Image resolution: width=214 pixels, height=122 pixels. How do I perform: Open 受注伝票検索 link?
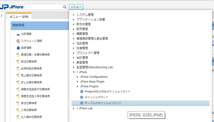click(29, 62)
